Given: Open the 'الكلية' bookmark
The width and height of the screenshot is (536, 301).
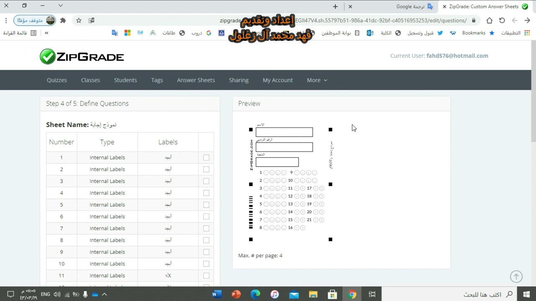Looking at the screenshot, I should (x=391, y=33).
